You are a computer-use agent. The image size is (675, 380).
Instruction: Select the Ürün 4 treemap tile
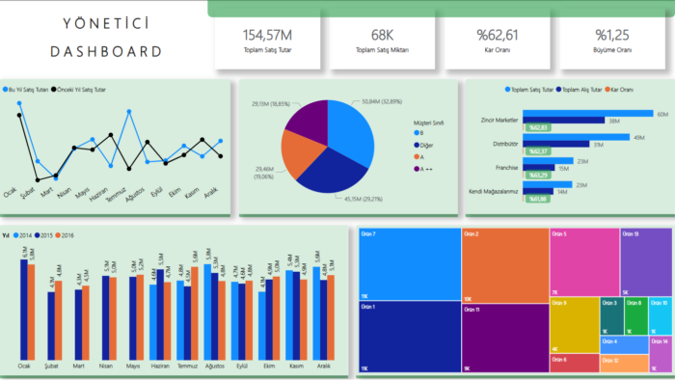point(624,345)
